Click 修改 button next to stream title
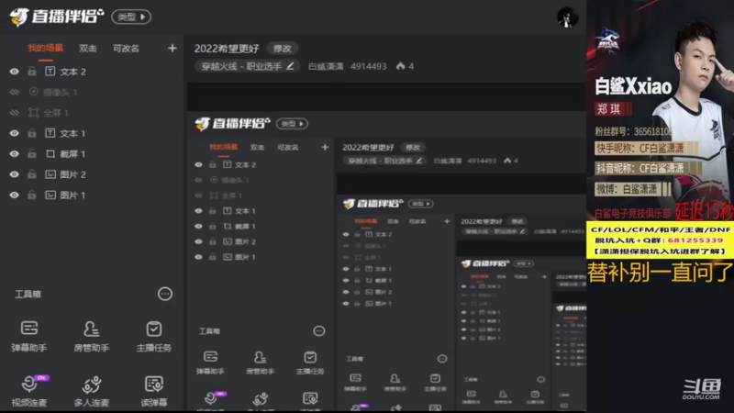734x413 pixels. (283, 49)
